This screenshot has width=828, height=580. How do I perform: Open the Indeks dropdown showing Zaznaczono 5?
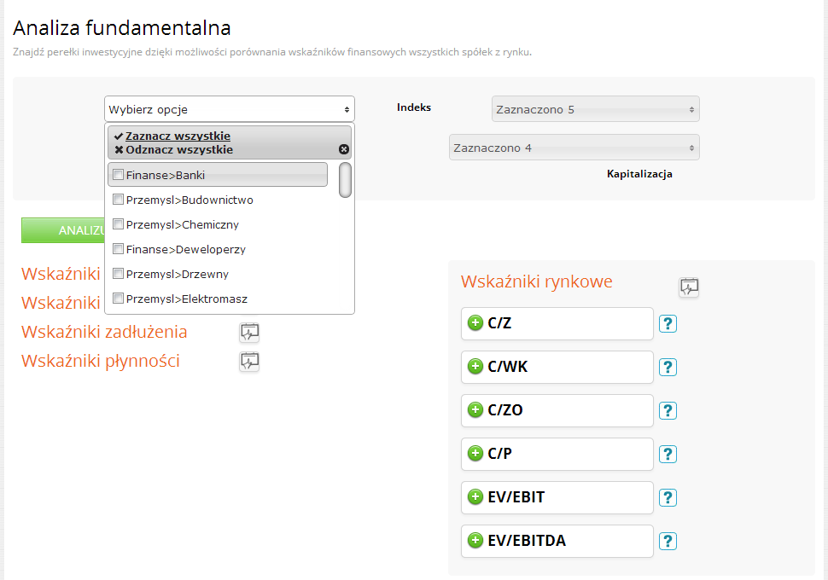595,109
